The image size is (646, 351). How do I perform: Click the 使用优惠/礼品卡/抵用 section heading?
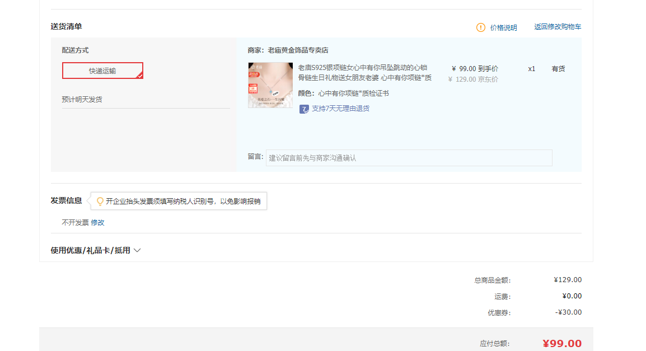90,251
